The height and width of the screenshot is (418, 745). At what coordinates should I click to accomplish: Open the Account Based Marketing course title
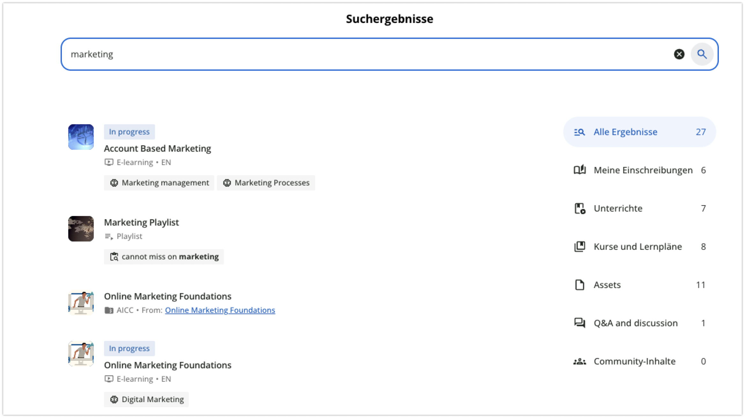coord(158,148)
